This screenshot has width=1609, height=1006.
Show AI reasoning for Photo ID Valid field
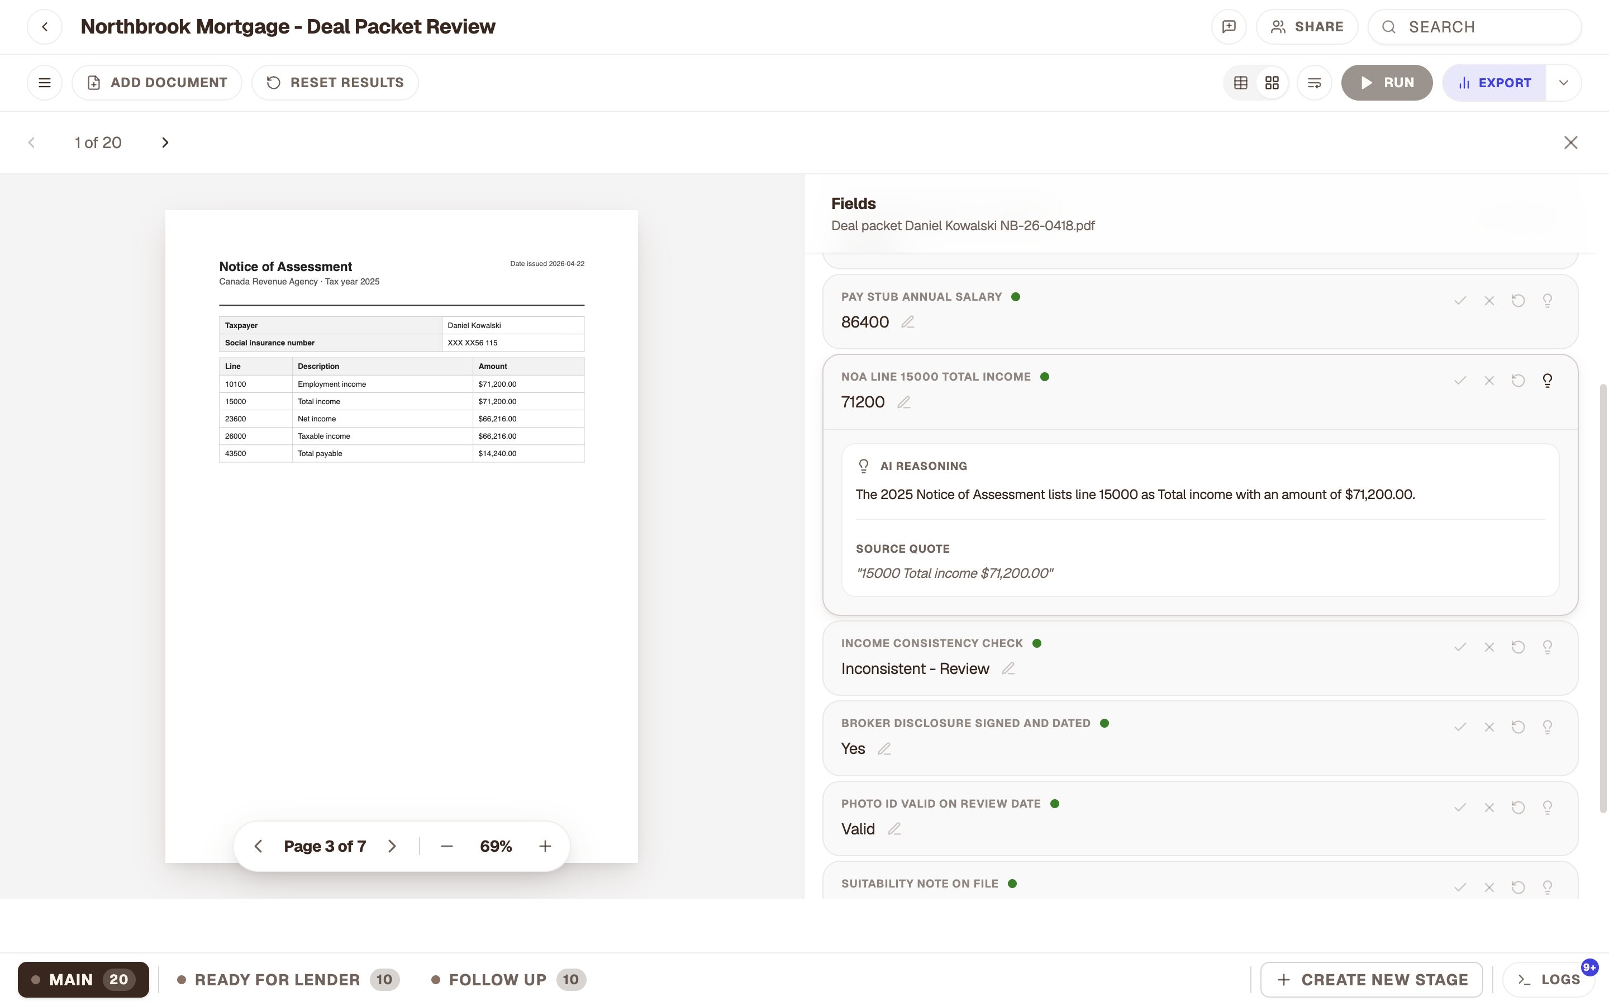(1547, 808)
